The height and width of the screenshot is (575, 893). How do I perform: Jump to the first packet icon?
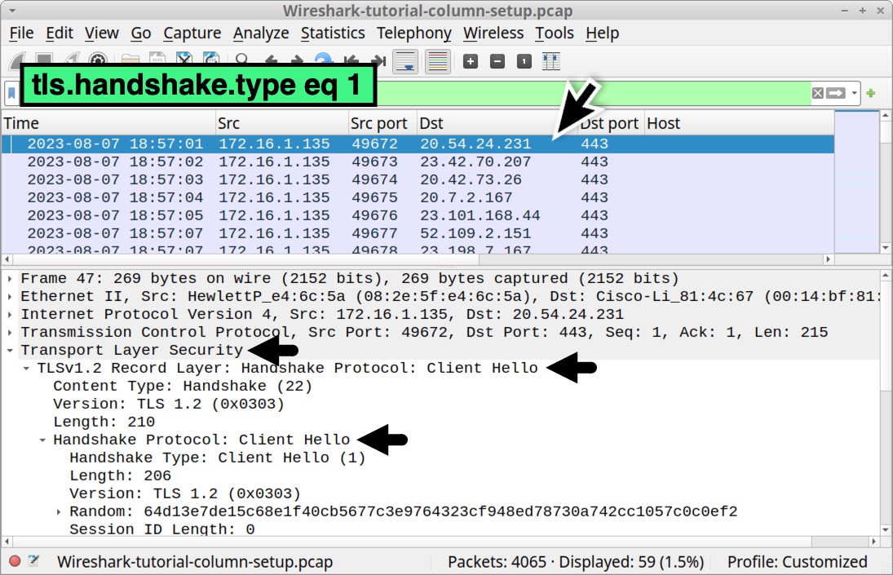click(351, 60)
